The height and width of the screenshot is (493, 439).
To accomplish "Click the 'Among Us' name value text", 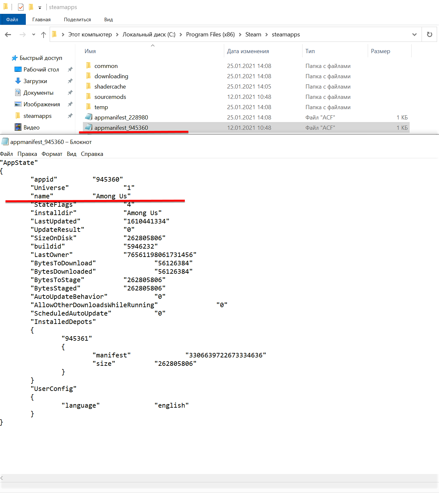I will [x=111, y=196].
